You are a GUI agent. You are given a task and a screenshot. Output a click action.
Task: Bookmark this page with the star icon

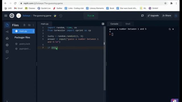pos(166,3)
